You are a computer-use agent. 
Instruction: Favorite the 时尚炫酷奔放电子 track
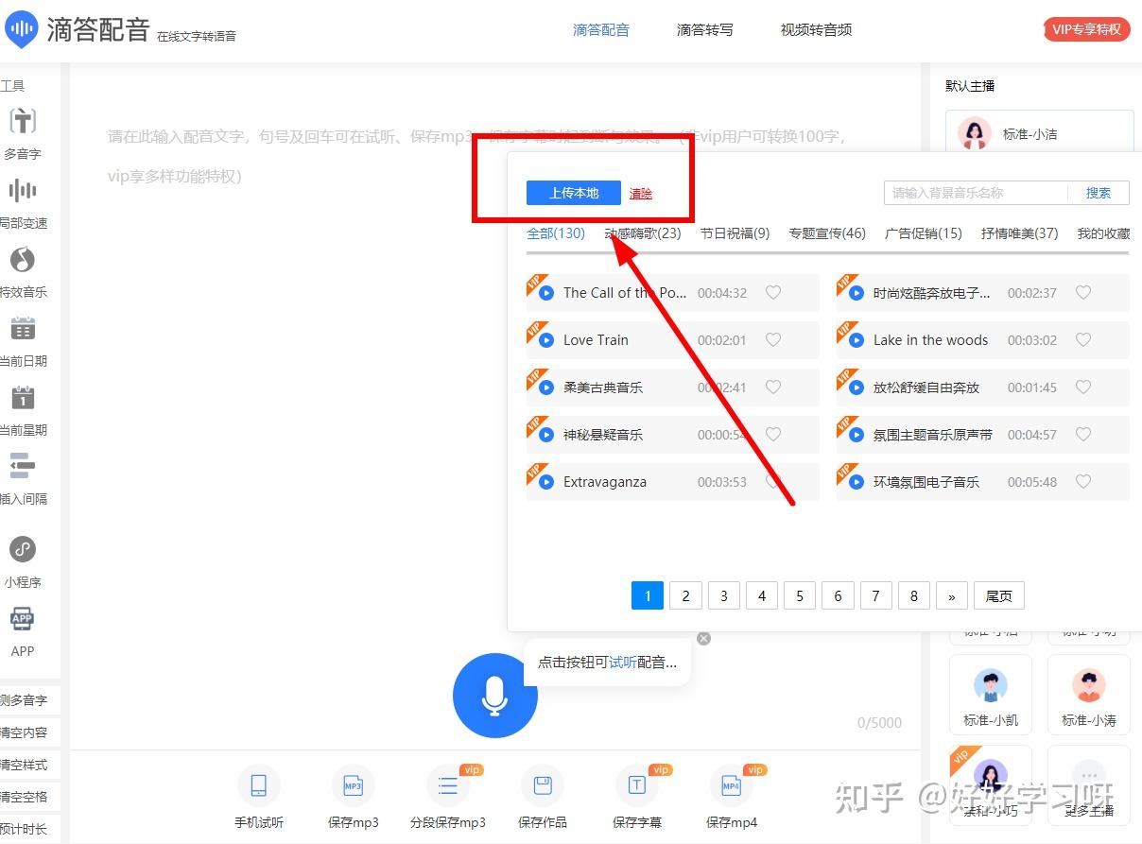point(1083,293)
